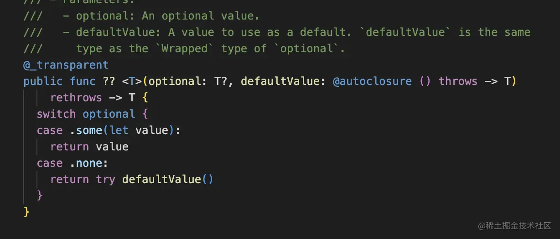The height and width of the screenshot is (239, 560).
Task: Click 'return value' statement
Action: [89, 147]
